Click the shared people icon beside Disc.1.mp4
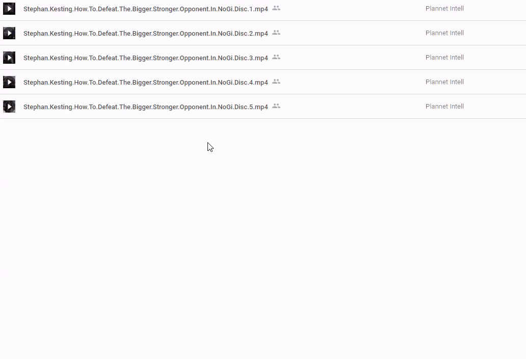This screenshot has width=526, height=359. (x=276, y=8)
